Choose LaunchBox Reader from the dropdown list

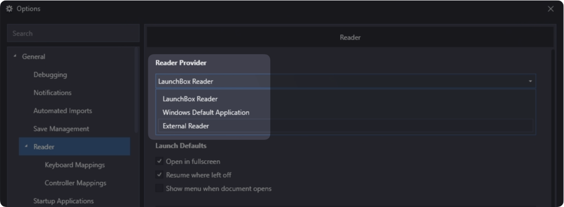pos(346,99)
